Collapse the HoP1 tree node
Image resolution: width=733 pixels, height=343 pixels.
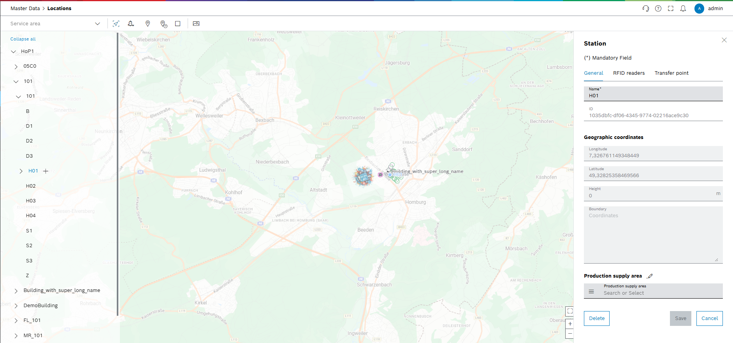[x=14, y=51]
